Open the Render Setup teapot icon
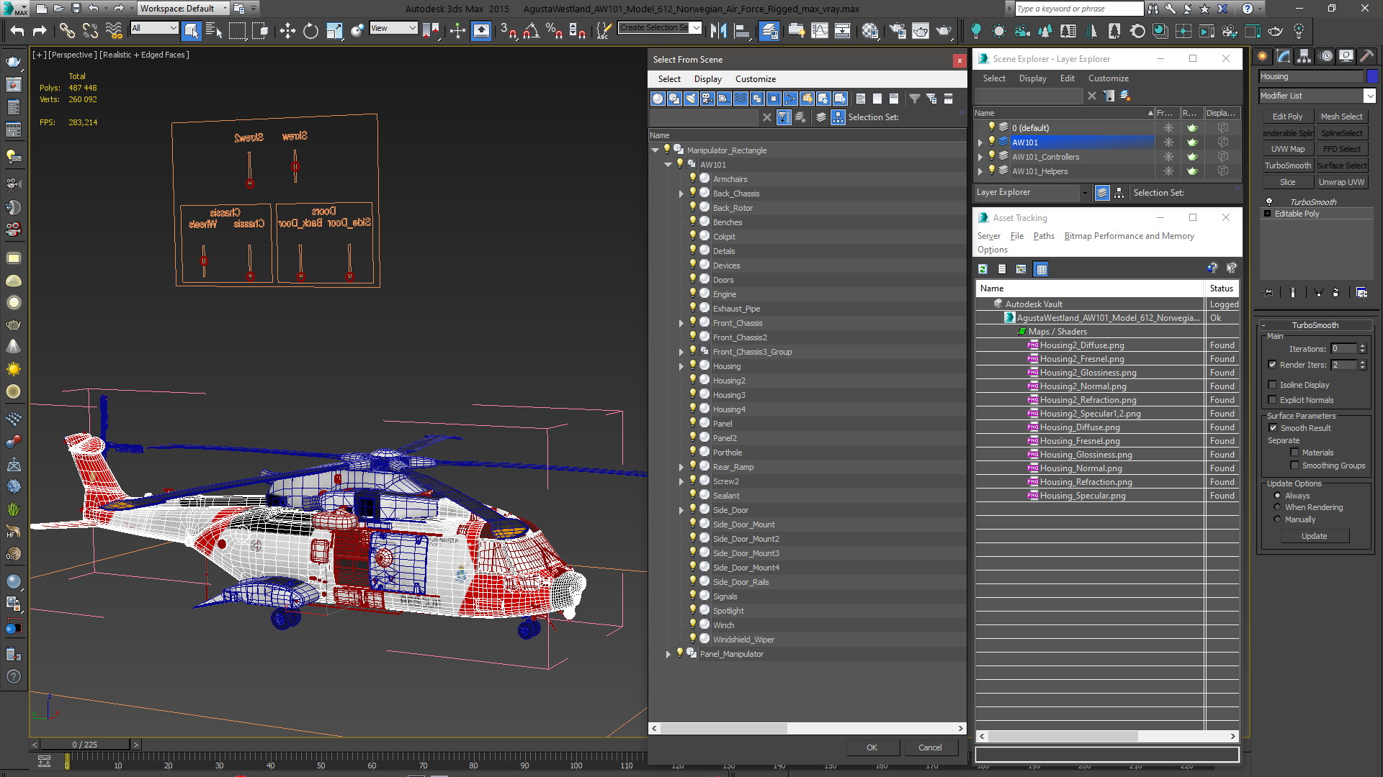1383x777 pixels. pos(898,31)
